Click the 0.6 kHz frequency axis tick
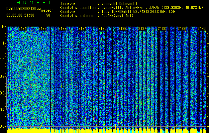 [3, 126]
